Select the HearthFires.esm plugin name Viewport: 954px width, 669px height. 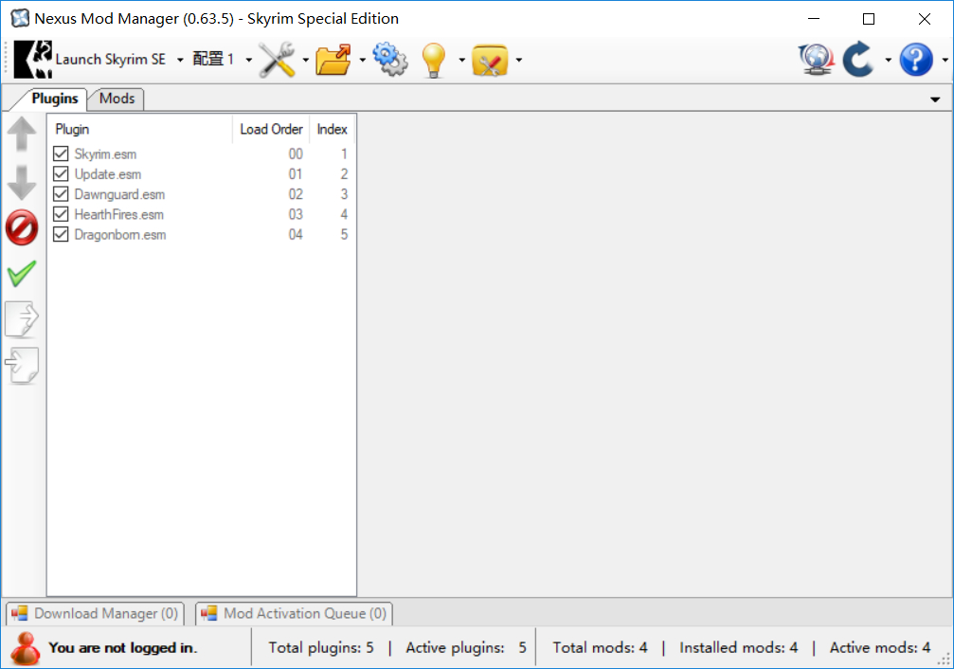coord(118,214)
